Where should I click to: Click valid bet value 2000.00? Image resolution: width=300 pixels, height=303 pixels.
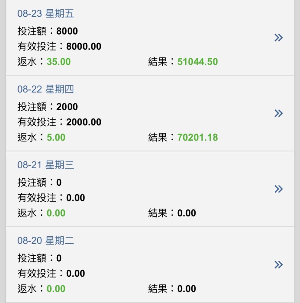(x=84, y=122)
